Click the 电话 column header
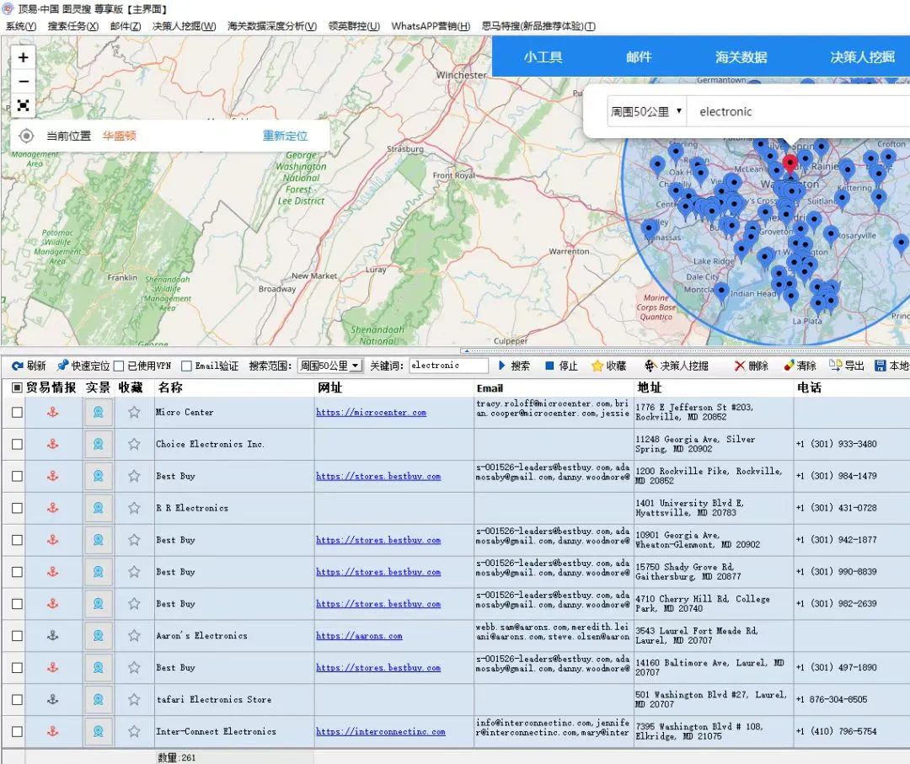The width and height of the screenshot is (910, 764). [x=809, y=387]
